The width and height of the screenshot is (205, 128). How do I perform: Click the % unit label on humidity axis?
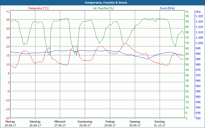(187, 12)
